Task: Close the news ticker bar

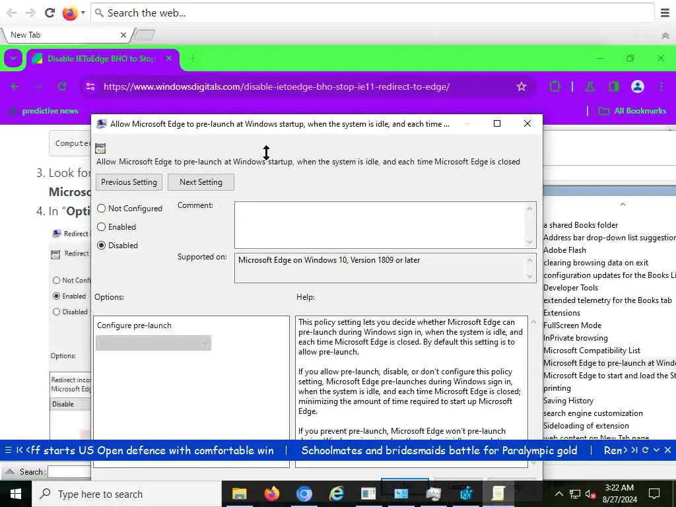Action: [x=667, y=450]
